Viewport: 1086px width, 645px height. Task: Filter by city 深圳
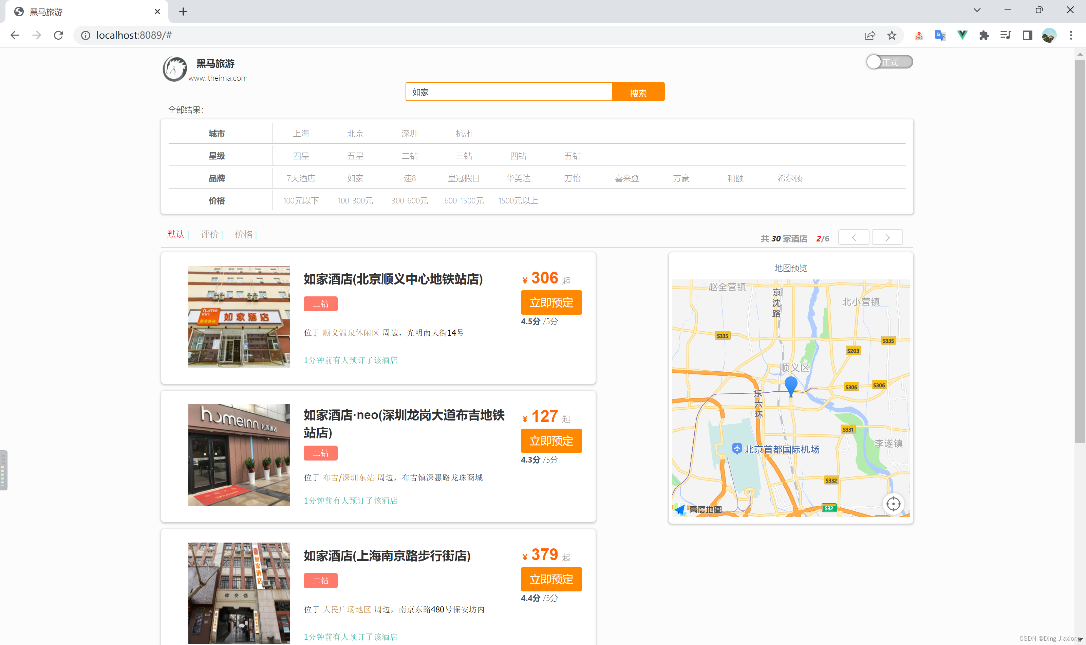click(410, 133)
